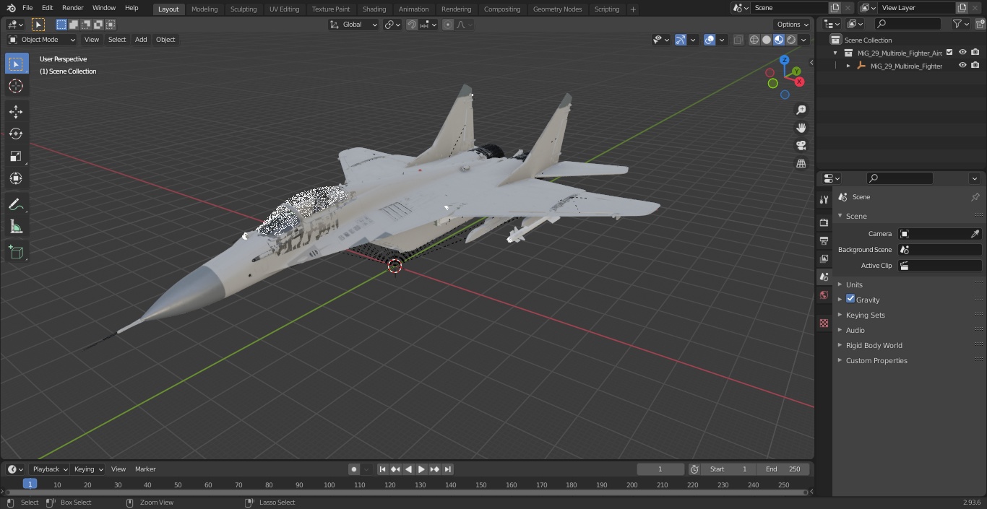Select material preview viewport shading
Viewport: 987px width, 509px height.
(x=779, y=40)
